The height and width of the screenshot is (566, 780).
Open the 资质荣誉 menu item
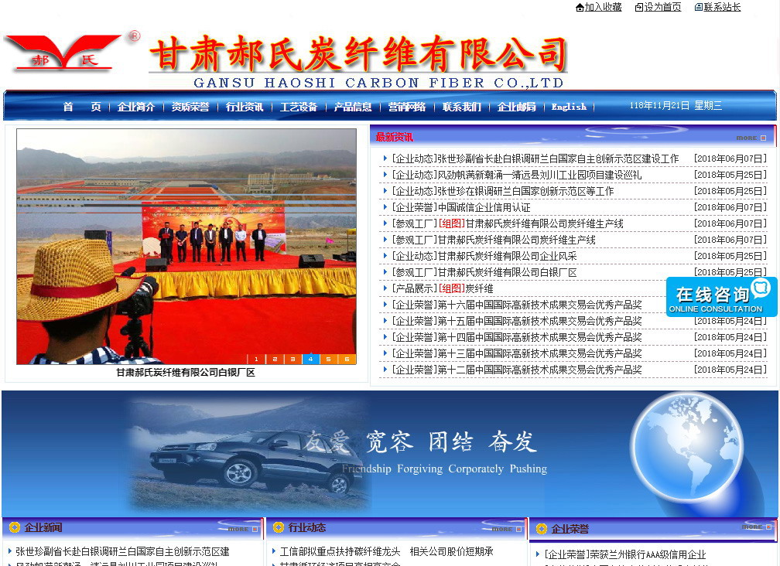coord(190,107)
